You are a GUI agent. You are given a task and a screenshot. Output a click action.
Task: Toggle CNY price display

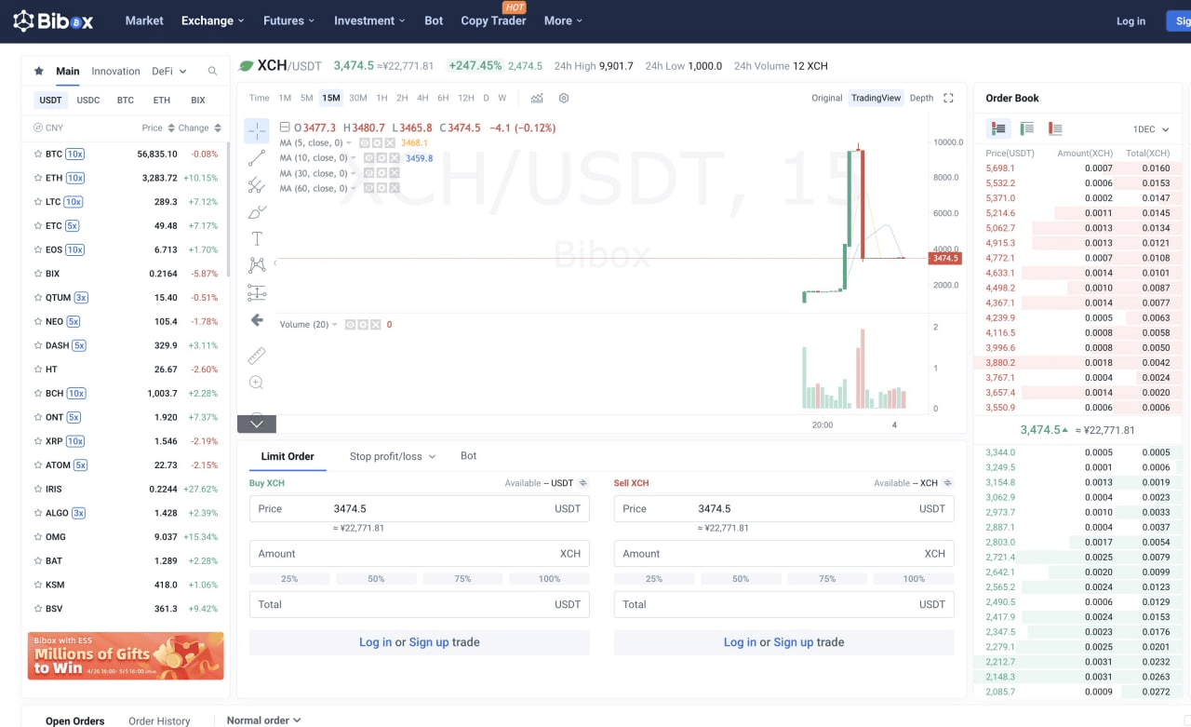[x=48, y=128]
